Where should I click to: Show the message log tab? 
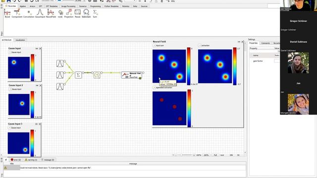[x=48, y=160]
